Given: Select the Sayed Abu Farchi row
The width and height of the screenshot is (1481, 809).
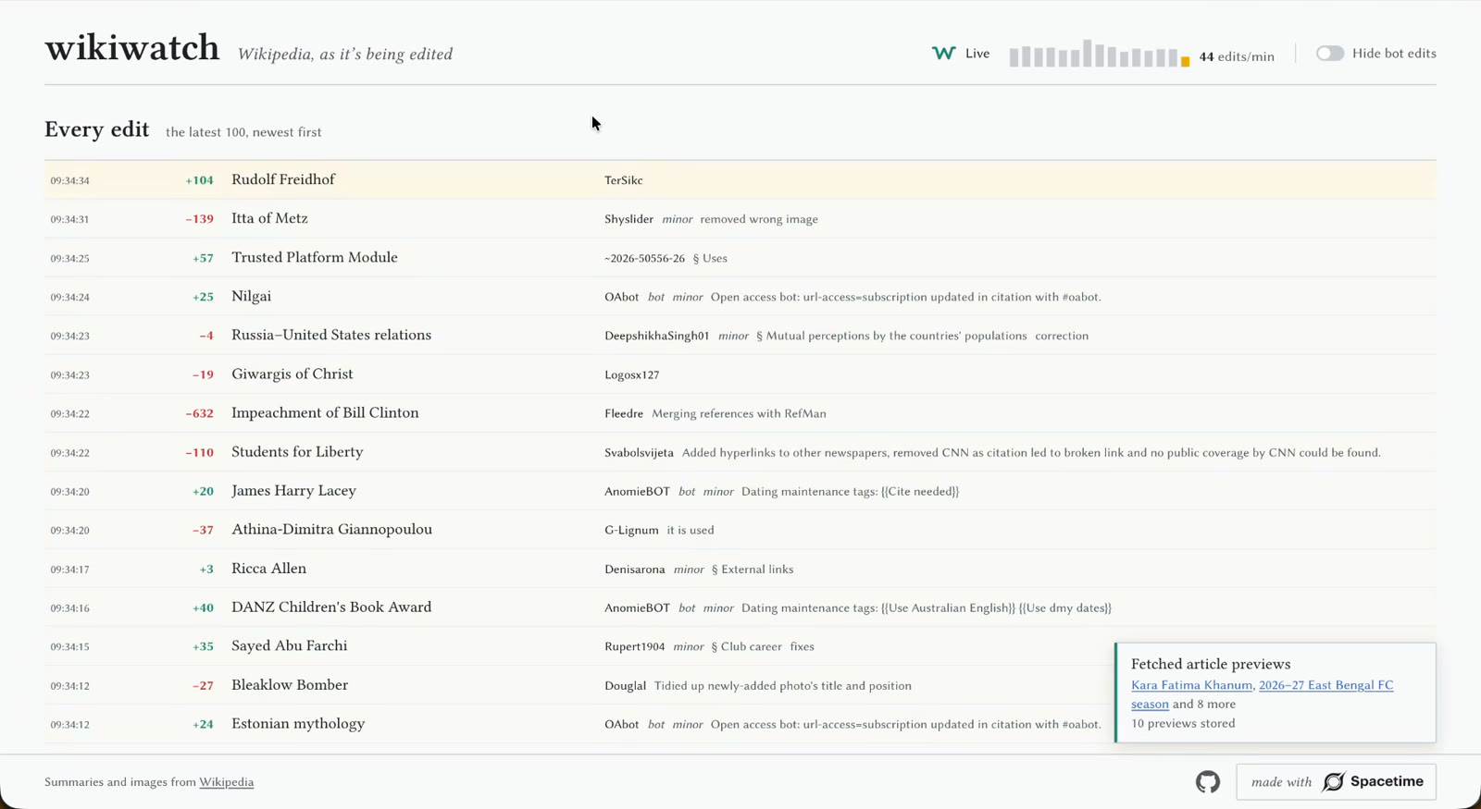Looking at the screenshot, I should 740,646.
